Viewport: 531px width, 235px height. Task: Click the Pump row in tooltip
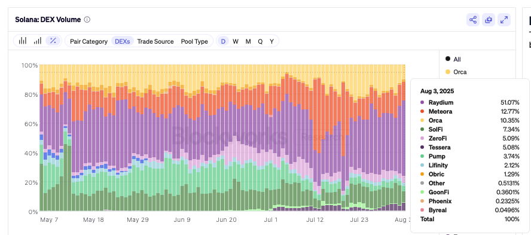469,156
